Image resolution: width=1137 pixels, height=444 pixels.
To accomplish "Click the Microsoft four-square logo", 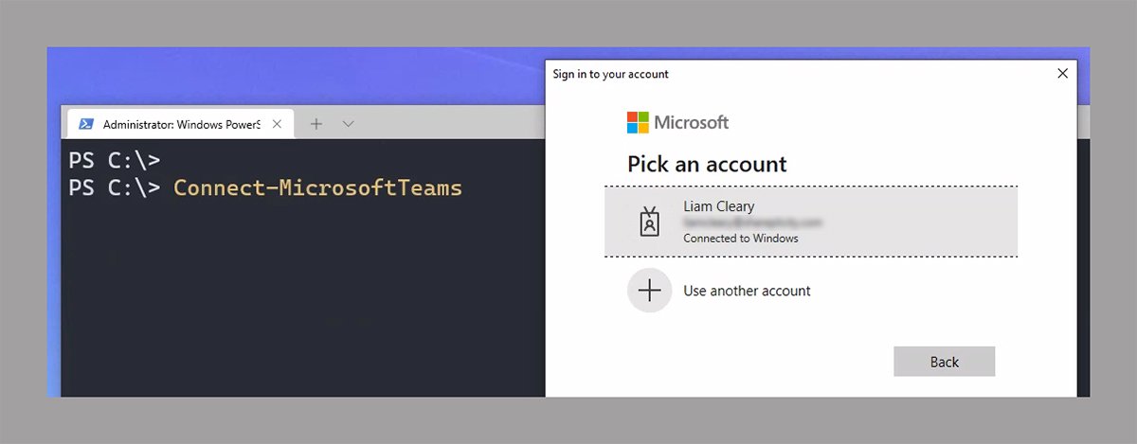I will (638, 122).
